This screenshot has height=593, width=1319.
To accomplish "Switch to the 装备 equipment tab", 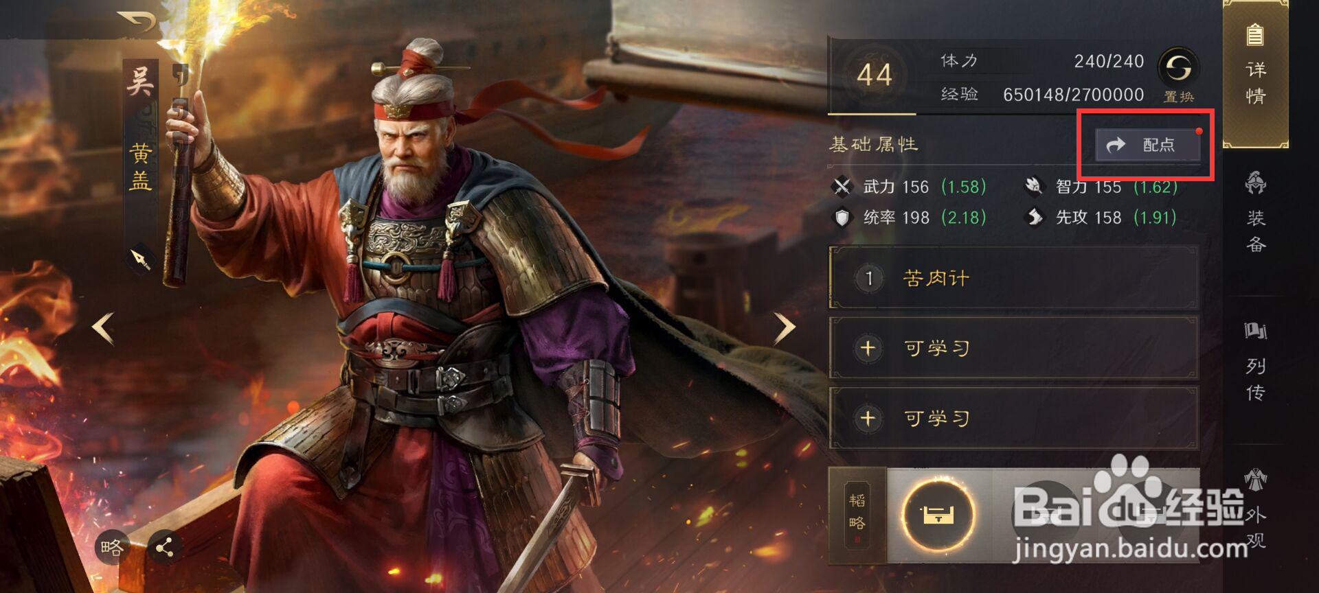I will point(1256,213).
